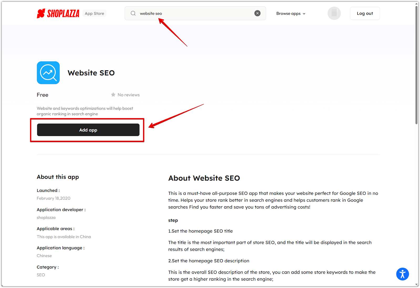Click the 'shoplazza' developer name
The image size is (420, 288).
(x=46, y=218)
